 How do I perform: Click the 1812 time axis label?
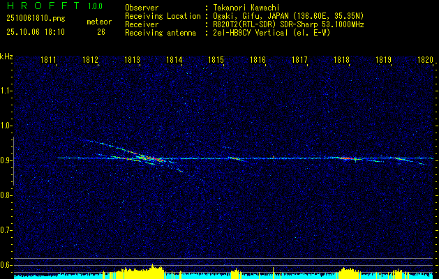[x=91, y=59]
